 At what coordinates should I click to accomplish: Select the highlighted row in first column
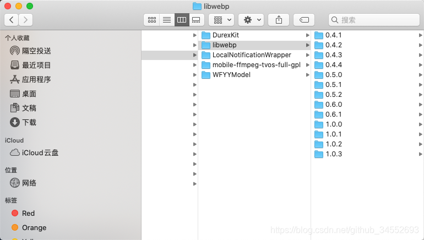coord(170,55)
